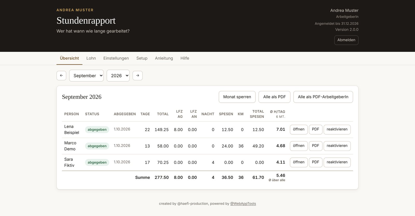This screenshot has height=216, width=415.
Task: Go to previous month with left arrow
Action: click(x=61, y=75)
